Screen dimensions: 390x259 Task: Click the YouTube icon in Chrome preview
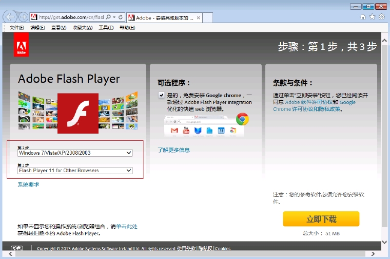pos(186,130)
